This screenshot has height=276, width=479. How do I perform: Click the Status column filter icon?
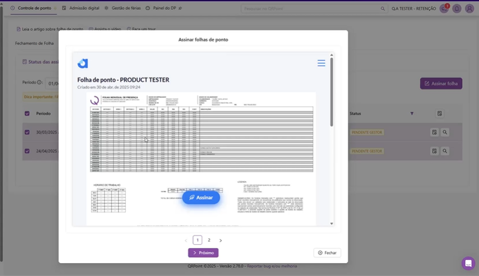coord(412,114)
